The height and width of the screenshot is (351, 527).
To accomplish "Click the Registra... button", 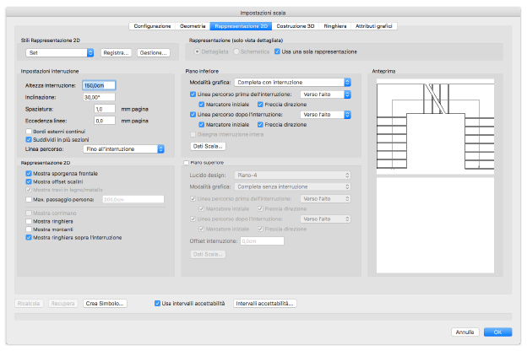I will [116, 52].
